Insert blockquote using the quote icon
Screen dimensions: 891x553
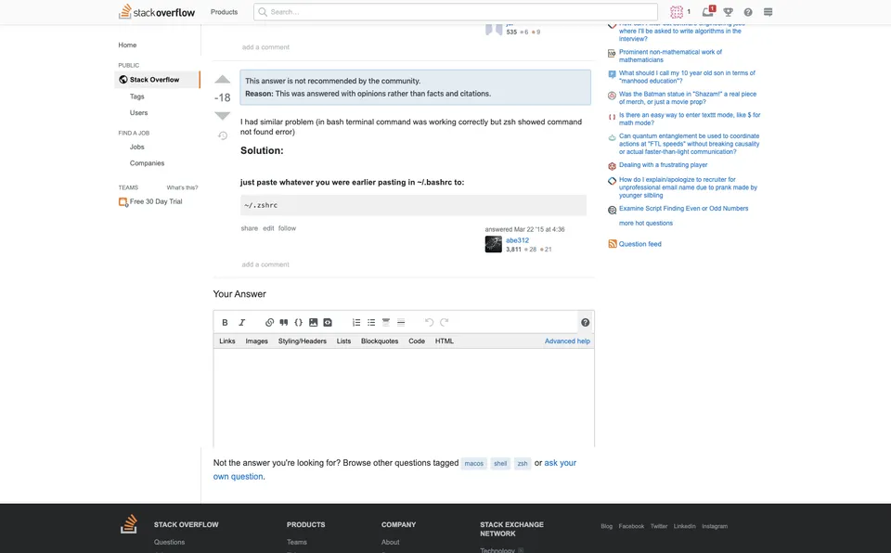click(284, 322)
